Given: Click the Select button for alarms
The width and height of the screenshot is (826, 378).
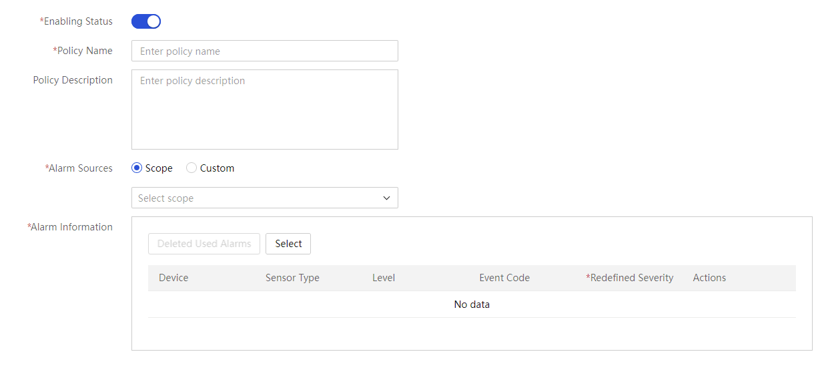Looking at the screenshot, I should [x=288, y=244].
